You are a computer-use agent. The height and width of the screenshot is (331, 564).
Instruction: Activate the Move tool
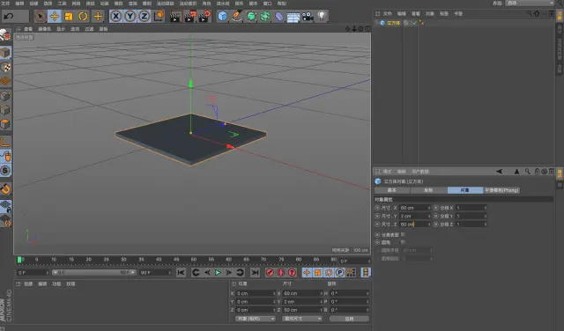point(55,17)
